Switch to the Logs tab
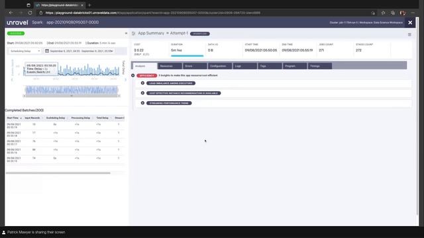The image size is (424, 238). click(244, 66)
